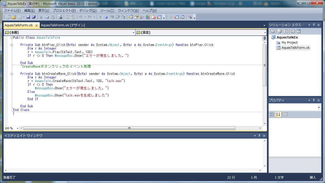This screenshot has height=183, width=325.
Task: Open the document tab list dropdown arrow
Action: pyautogui.click(x=264, y=25)
